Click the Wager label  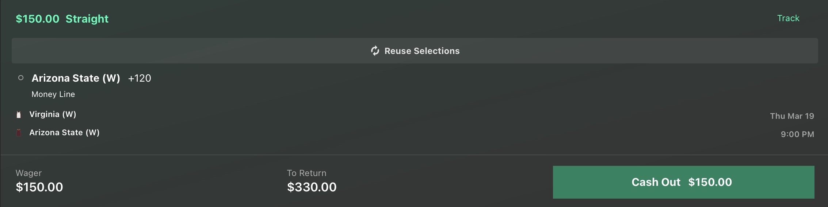click(x=28, y=173)
